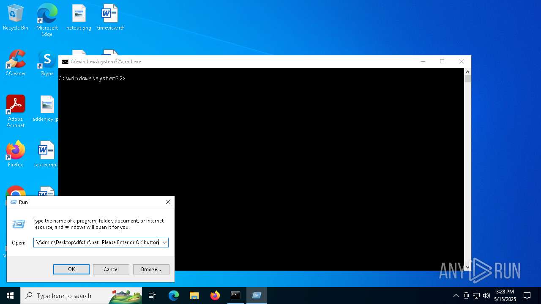Click inside the Run Open text field
541x304 pixels.
click(97, 242)
